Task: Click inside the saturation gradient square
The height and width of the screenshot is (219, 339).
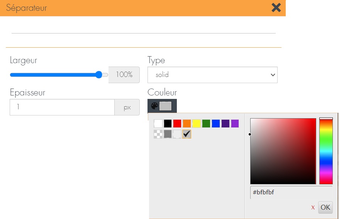Action: coord(283,151)
